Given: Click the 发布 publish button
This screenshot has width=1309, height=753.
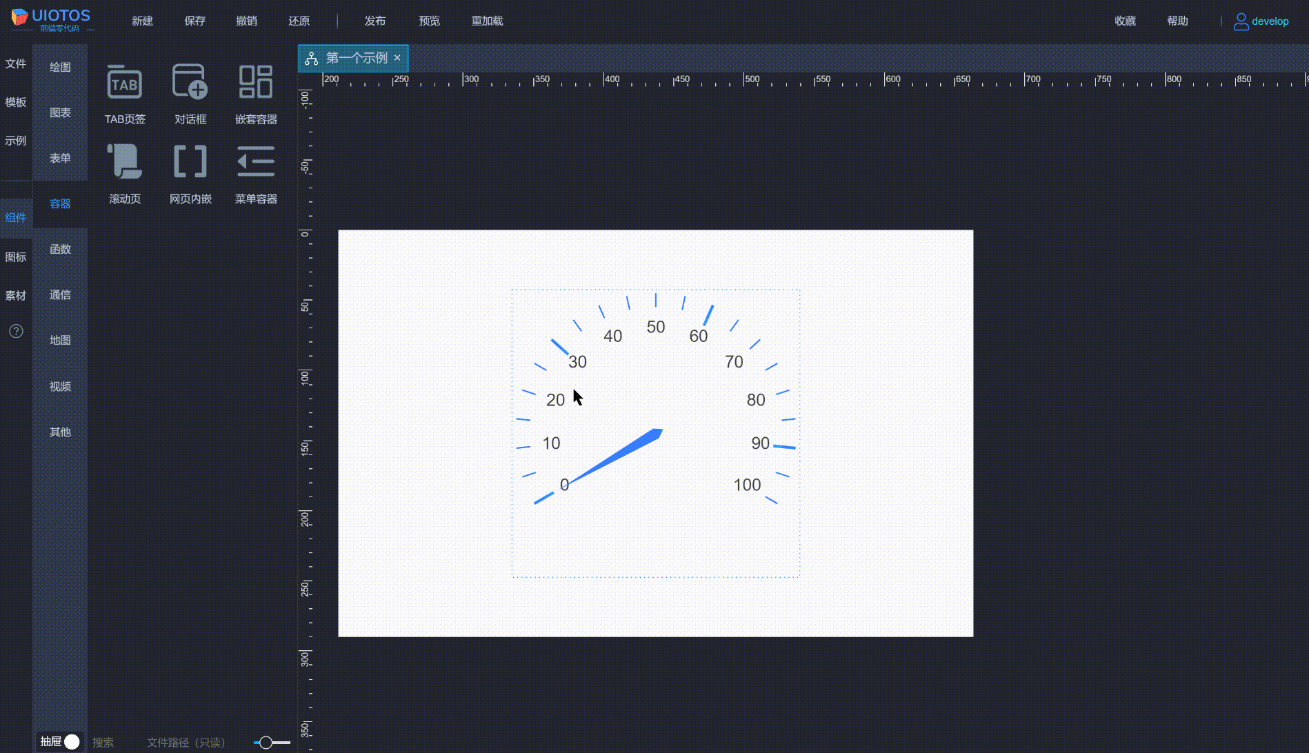Looking at the screenshot, I should click(x=375, y=21).
